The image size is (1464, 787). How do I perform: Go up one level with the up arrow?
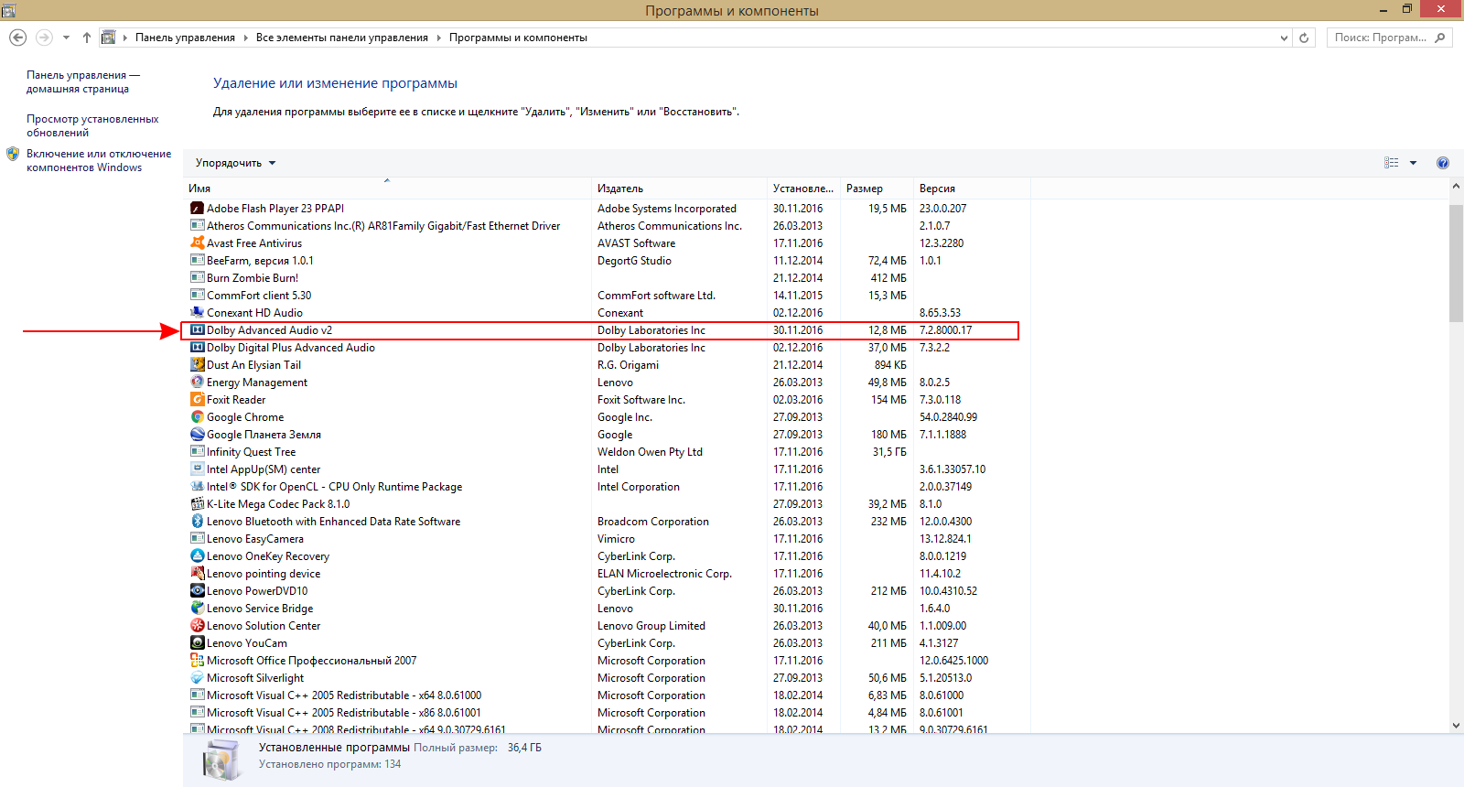(x=87, y=38)
